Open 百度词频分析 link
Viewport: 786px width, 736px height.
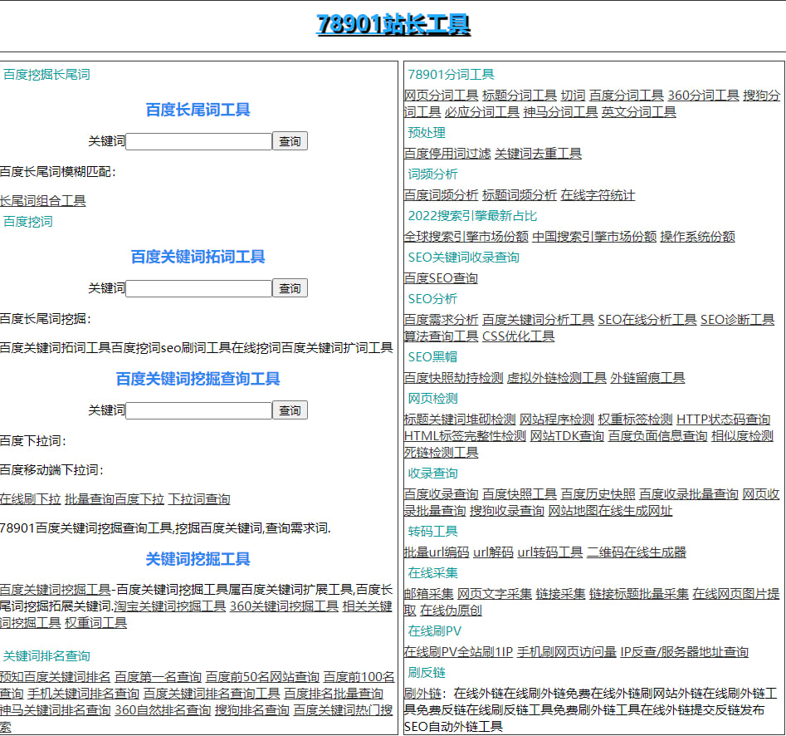(441, 194)
